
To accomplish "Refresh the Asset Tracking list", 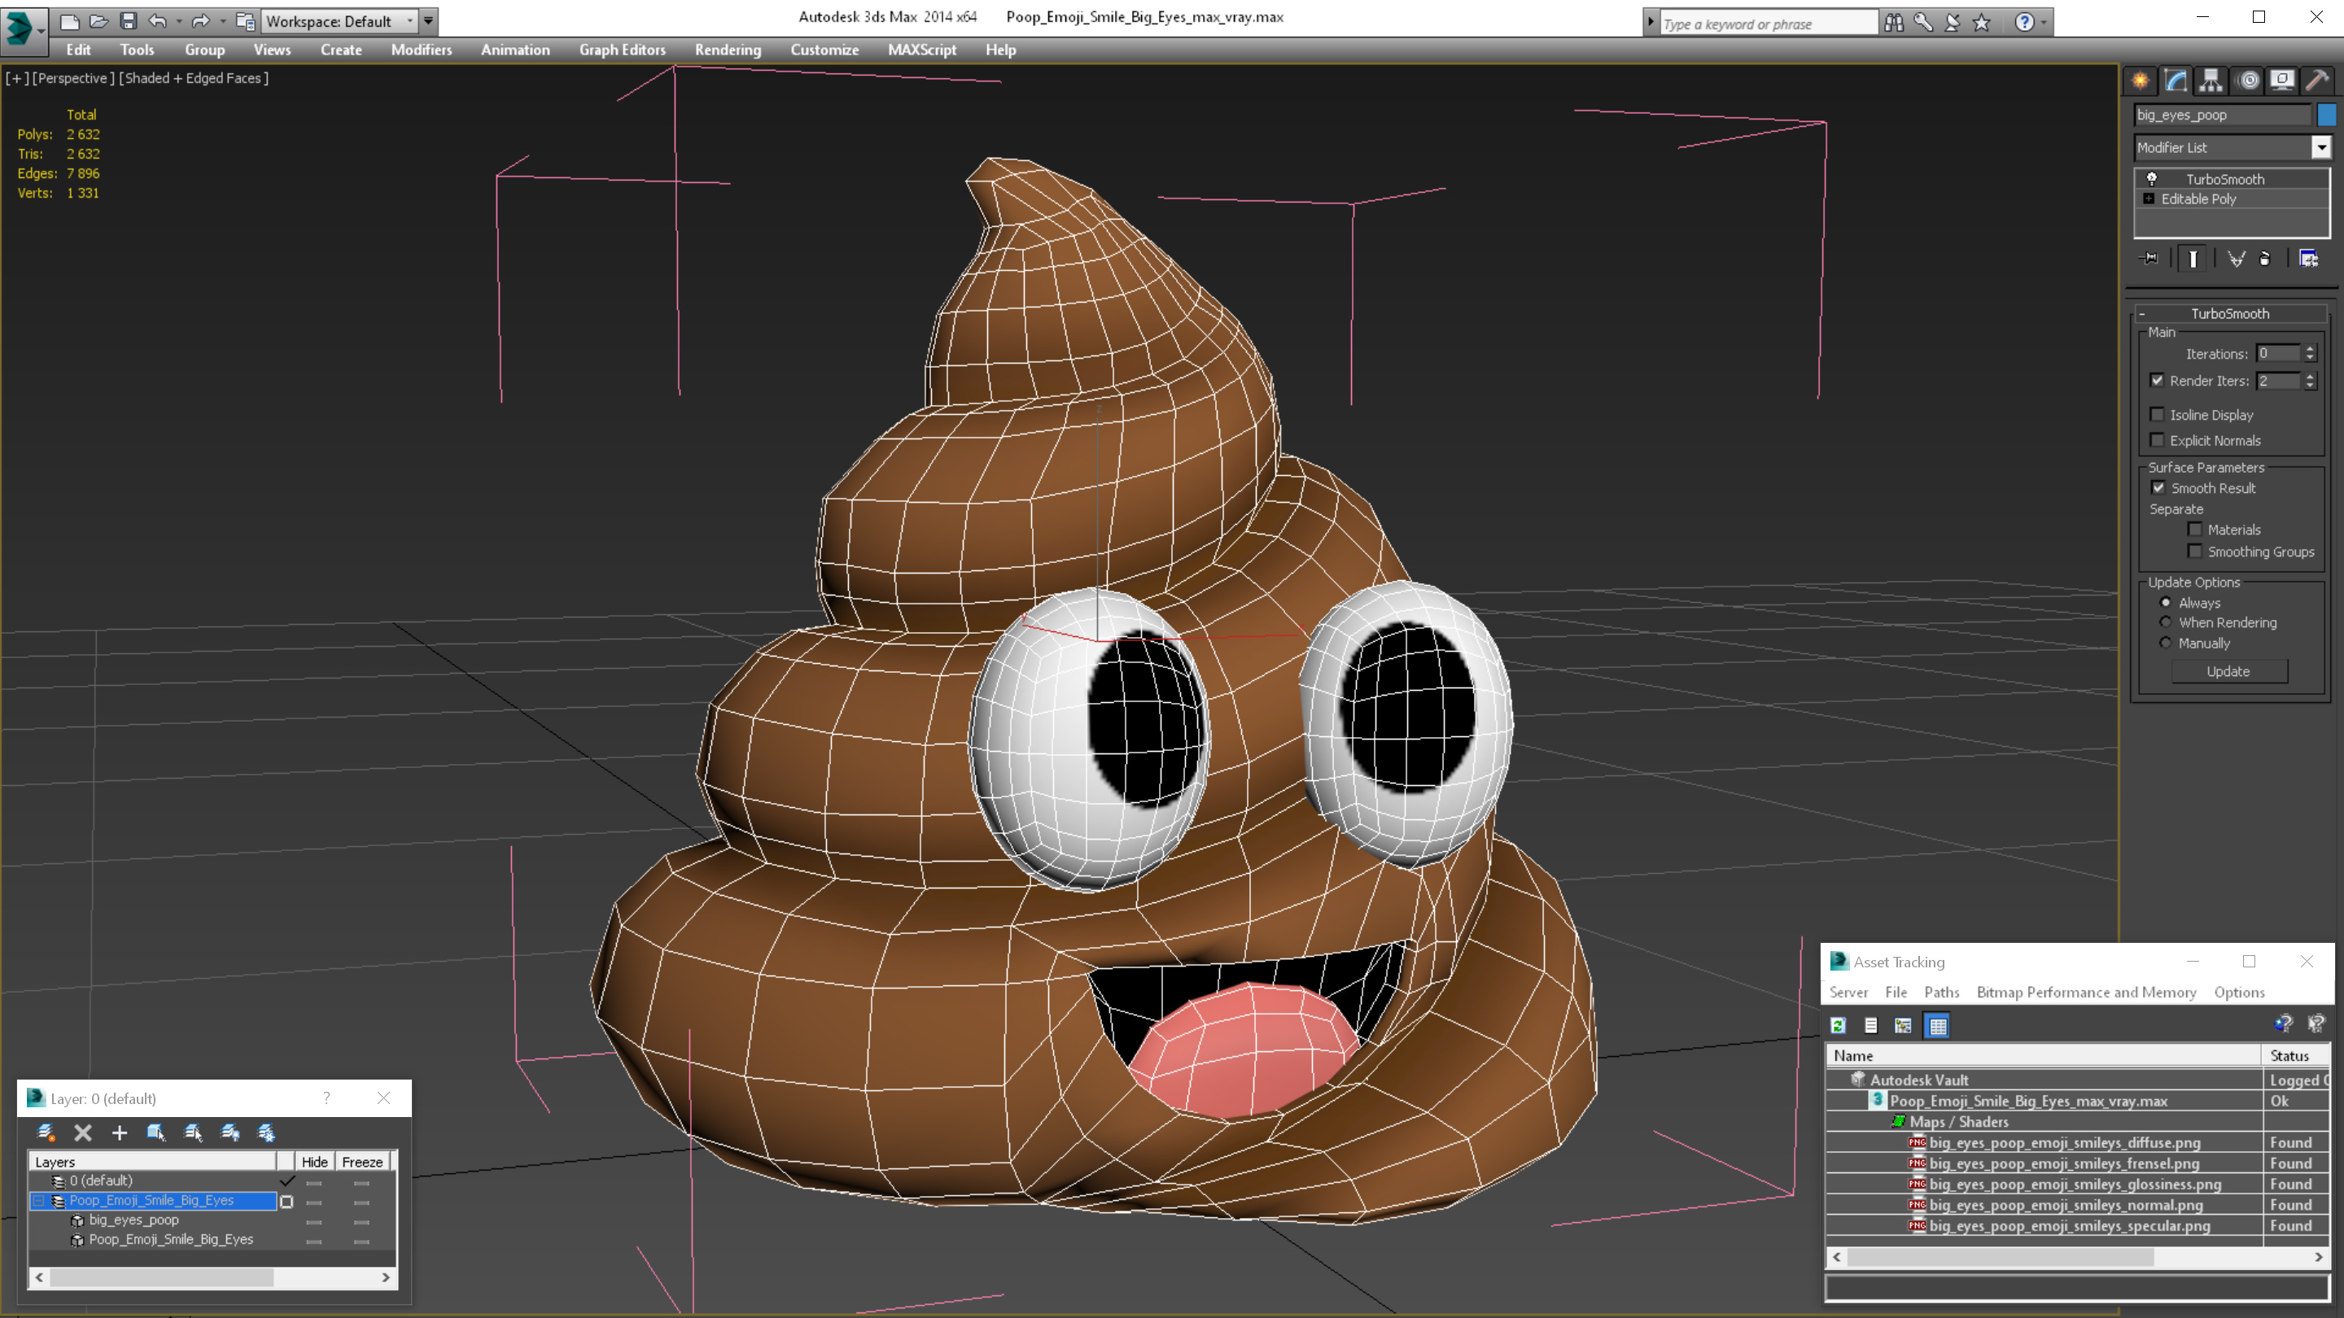I will point(1838,1026).
